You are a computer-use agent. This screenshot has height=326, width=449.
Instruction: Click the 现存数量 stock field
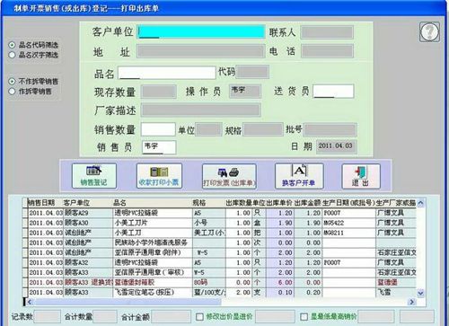159,92
